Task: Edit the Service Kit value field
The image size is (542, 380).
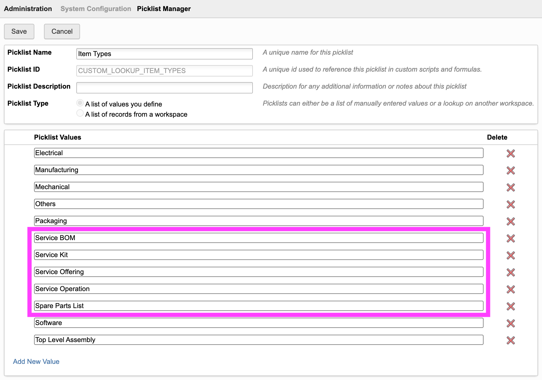Action: (x=259, y=255)
